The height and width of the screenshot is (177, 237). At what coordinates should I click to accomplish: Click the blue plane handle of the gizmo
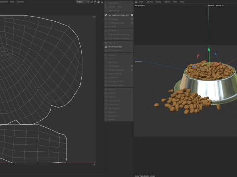pos(215,55)
